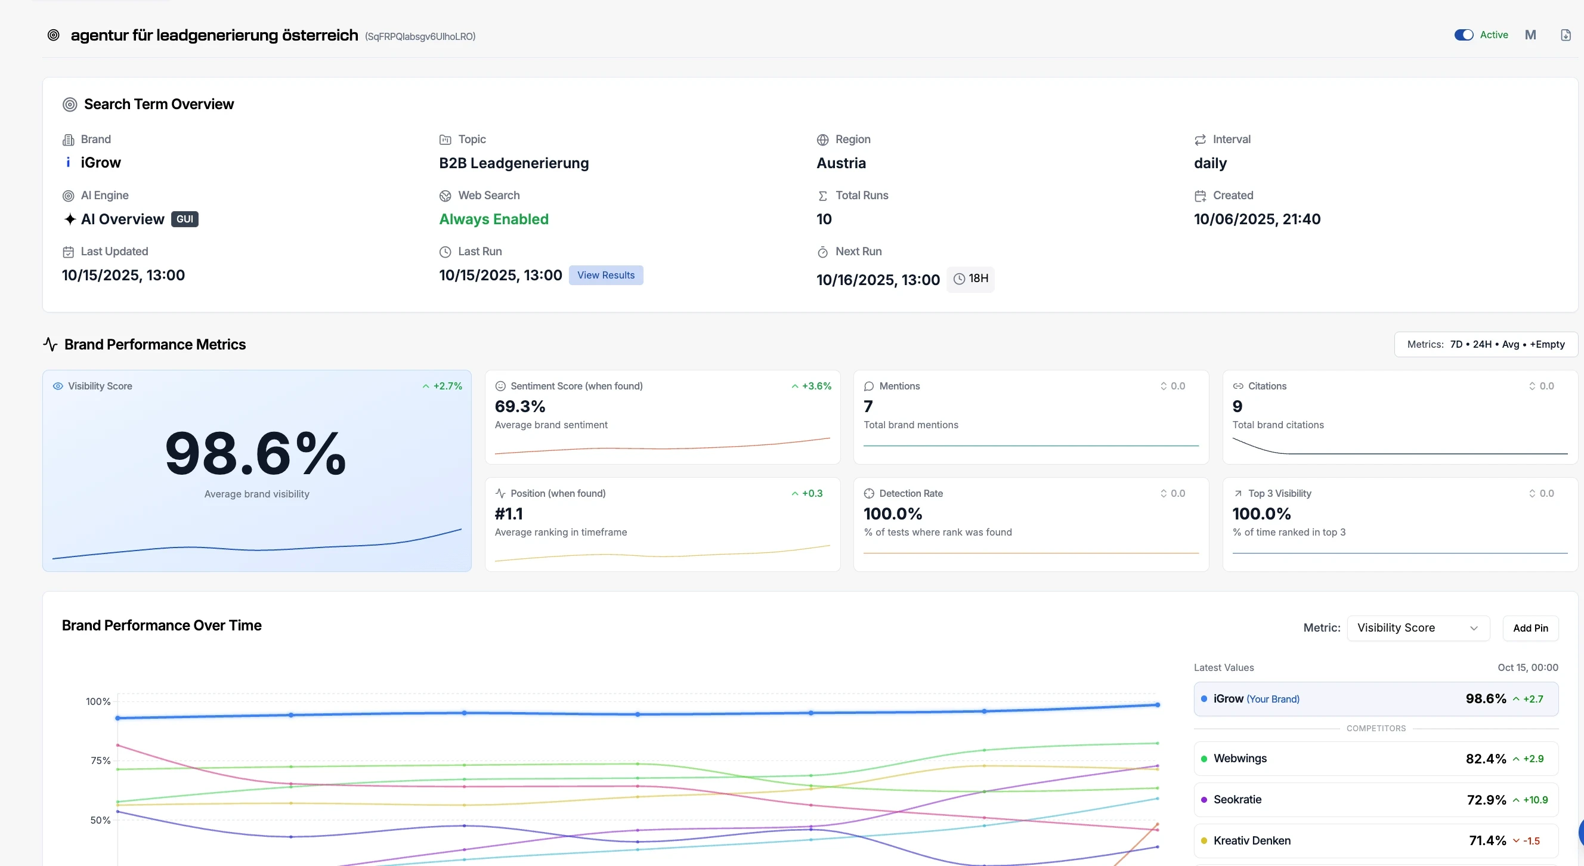The height and width of the screenshot is (866, 1584).
Task: Click the Mentions speech bubble icon
Action: (869, 386)
